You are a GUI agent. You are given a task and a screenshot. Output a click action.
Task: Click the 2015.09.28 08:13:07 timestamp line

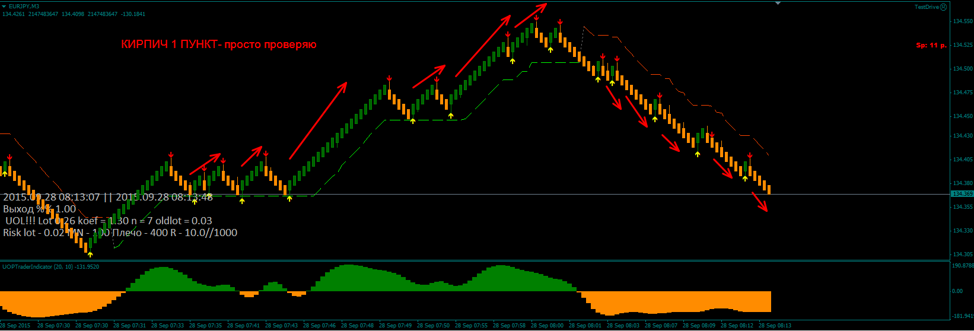point(108,197)
